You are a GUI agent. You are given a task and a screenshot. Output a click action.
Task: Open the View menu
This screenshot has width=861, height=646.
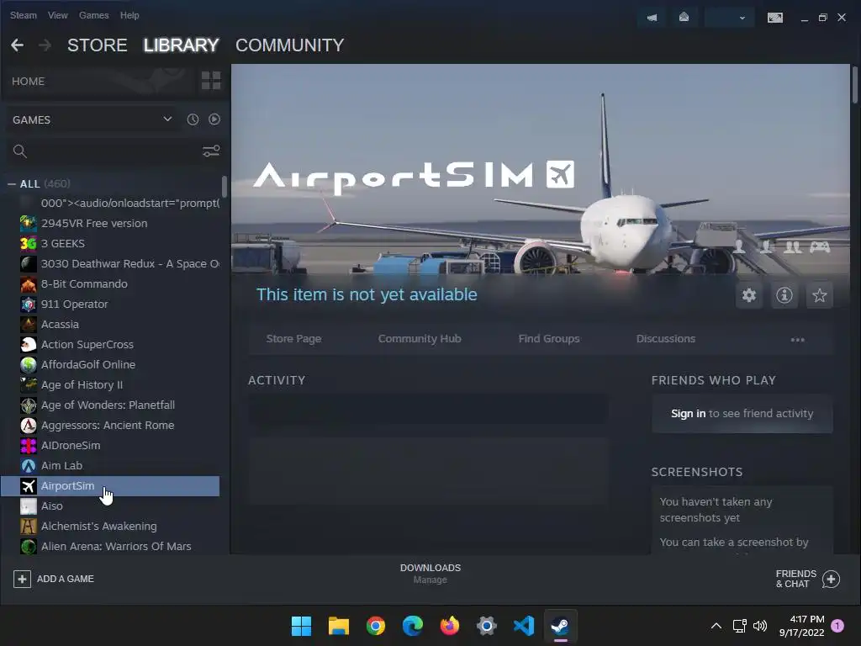[58, 15]
